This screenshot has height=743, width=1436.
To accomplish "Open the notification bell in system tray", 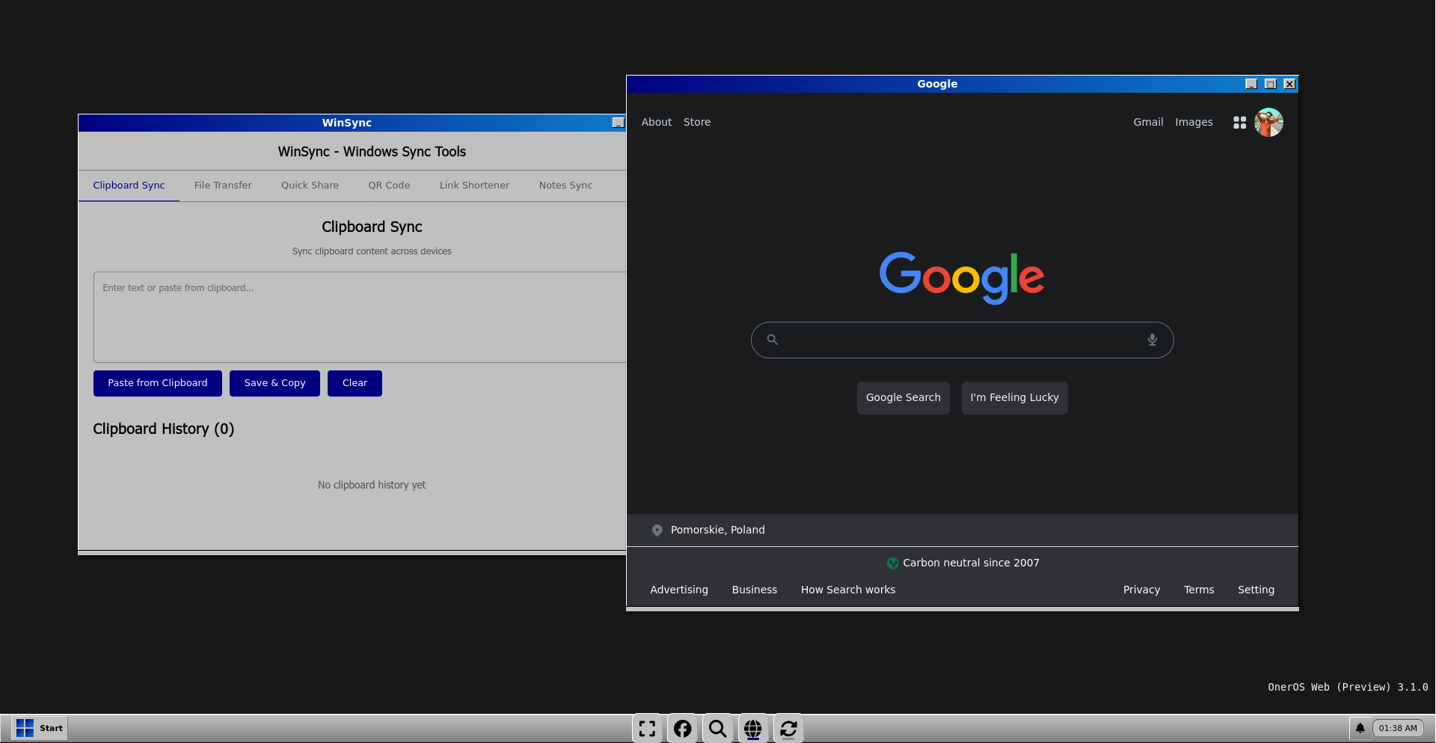I will pyautogui.click(x=1360, y=728).
